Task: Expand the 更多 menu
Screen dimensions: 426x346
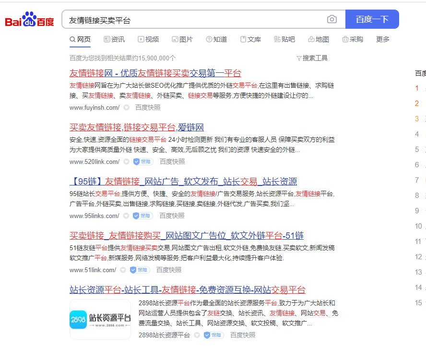Action: (382, 40)
